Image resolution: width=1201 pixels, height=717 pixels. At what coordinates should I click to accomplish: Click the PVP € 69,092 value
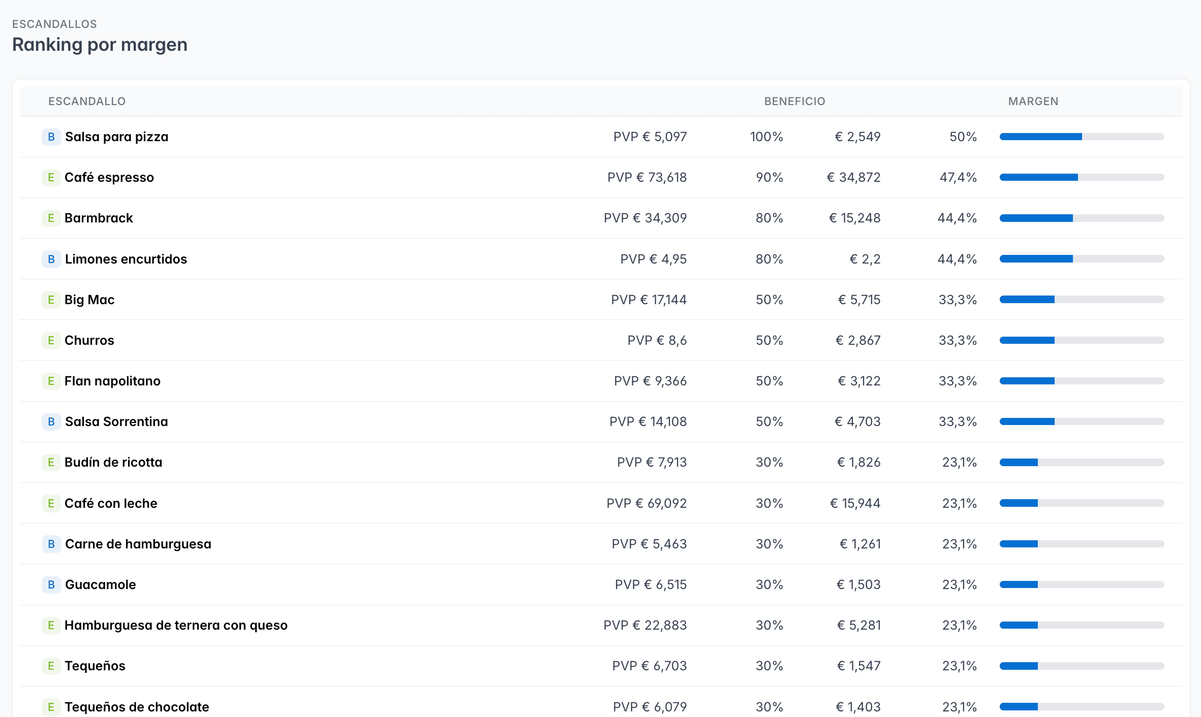(646, 503)
